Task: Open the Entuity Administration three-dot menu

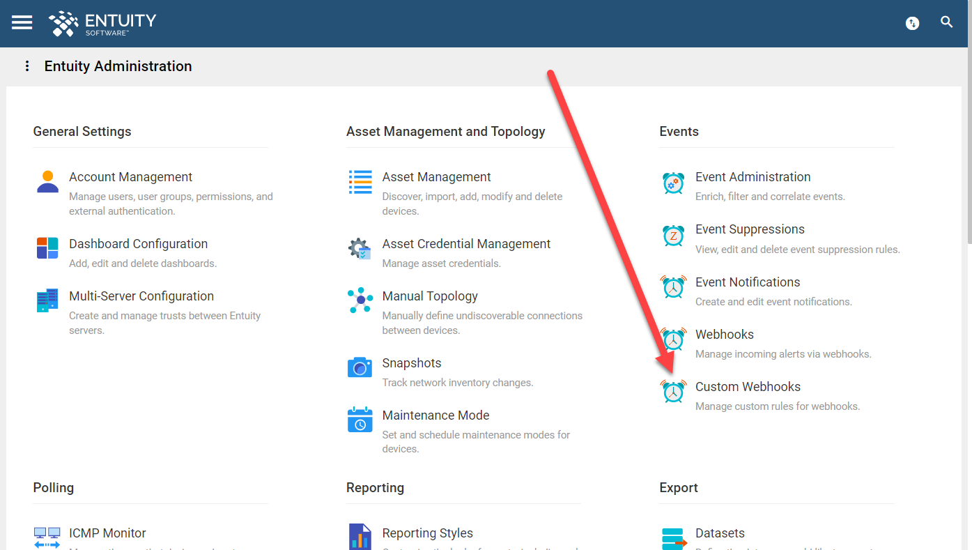Action: [x=26, y=66]
